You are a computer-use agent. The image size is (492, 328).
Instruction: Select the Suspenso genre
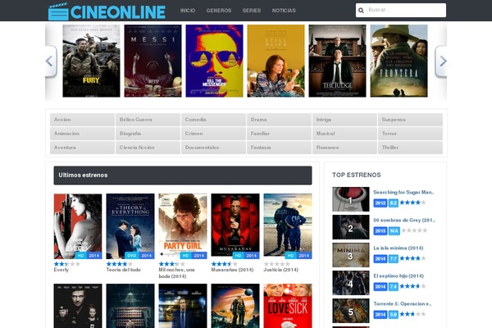(410, 120)
